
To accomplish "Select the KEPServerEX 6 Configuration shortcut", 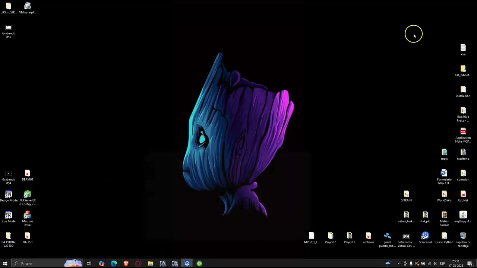I will (x=28, y=198).
